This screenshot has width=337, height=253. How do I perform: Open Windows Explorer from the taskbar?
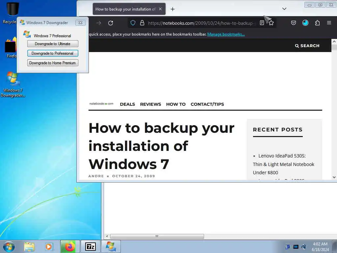pos(29,247)
